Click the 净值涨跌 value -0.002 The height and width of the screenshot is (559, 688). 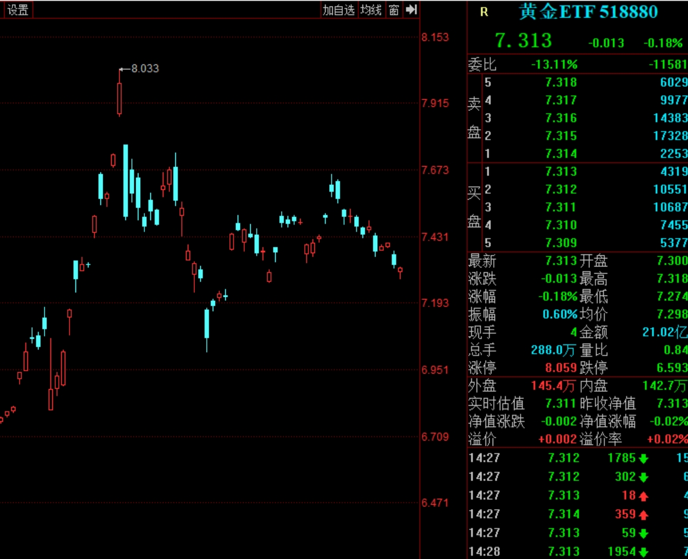coord(558,422)
